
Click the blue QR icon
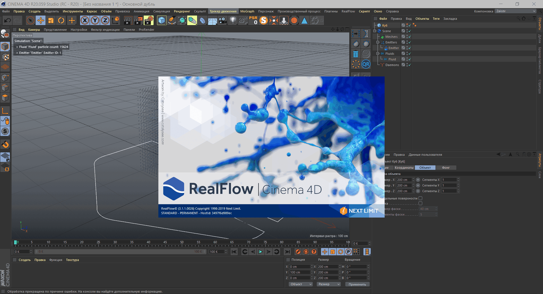[366, 64]
